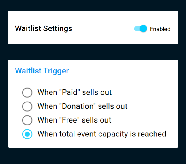The image size is (186, 164).
Task: Click the quoted word "Free" in third option
Action: tap(69, 120)
